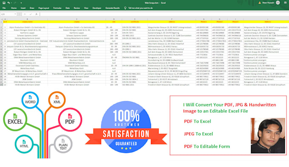Click the 100% Satisfaction Guaranteed badge

126,127
